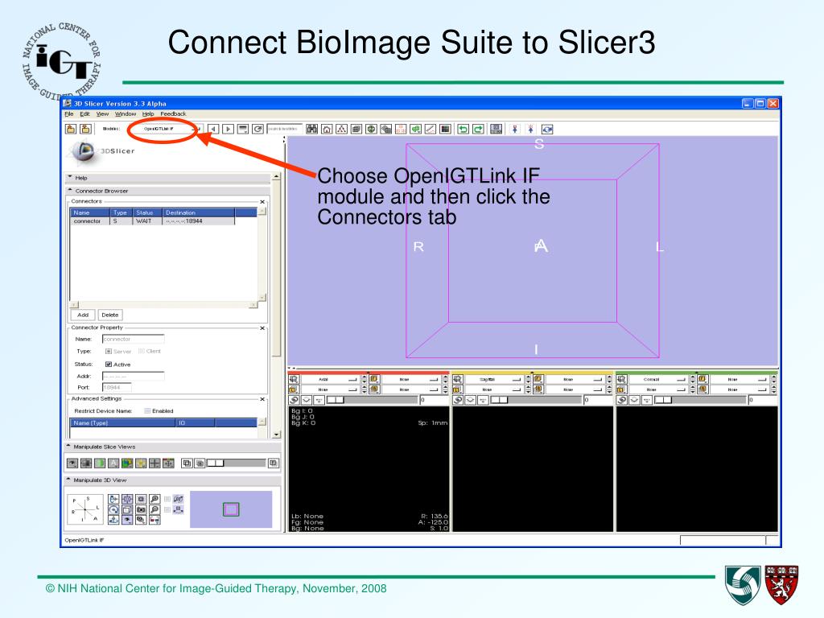824x618 pixels.
Task: Go to next module with right arrow
Action: (x=228, y=129)
